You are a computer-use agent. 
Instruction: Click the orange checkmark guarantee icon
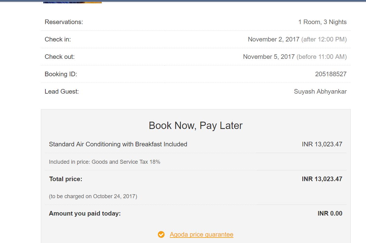pos(161,234)
